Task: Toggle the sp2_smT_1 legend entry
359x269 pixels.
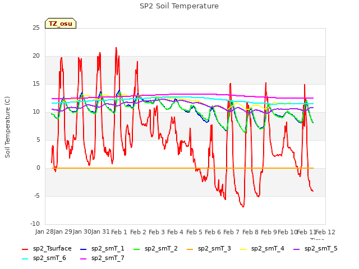Action: (102, 249)
